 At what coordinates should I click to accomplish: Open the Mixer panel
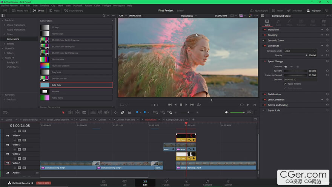point(277,11)
